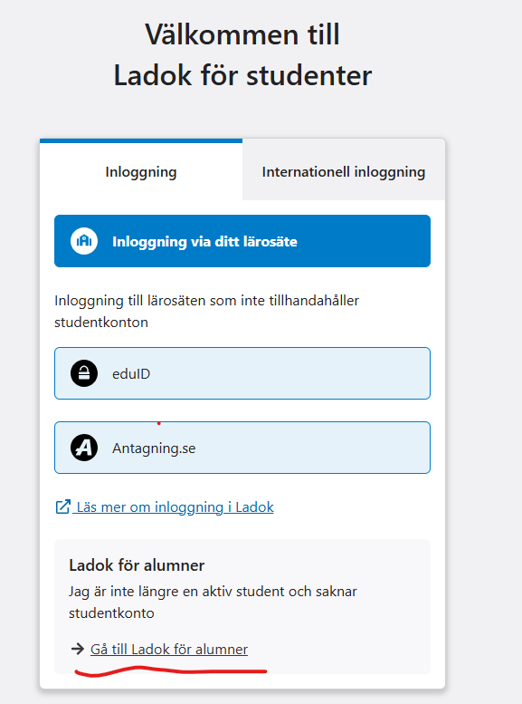The width and height of the screenshot is (522, 704).
Task: Click the small red dot above Antagning.se
Action: pos(158,423)
